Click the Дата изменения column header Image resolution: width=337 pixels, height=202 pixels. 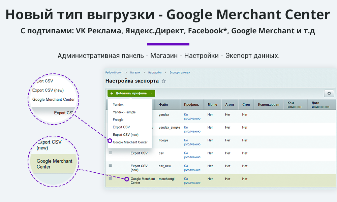[x=320, y=105]
